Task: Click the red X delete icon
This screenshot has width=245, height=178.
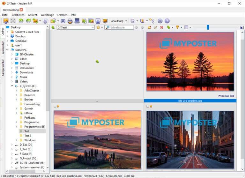Action: pos(162,27)
